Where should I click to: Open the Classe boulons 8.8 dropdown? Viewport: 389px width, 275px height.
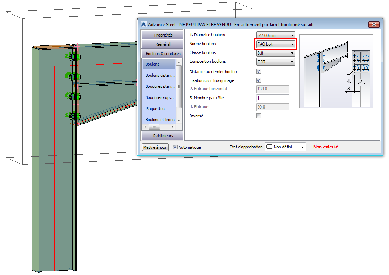click(x=275, y=53)
